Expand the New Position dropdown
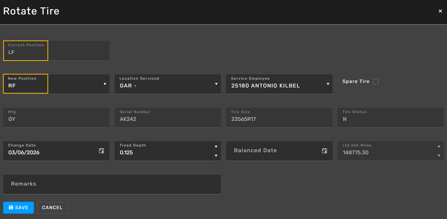Viewport: 447px width, 219px height. [x=105, y=84]
